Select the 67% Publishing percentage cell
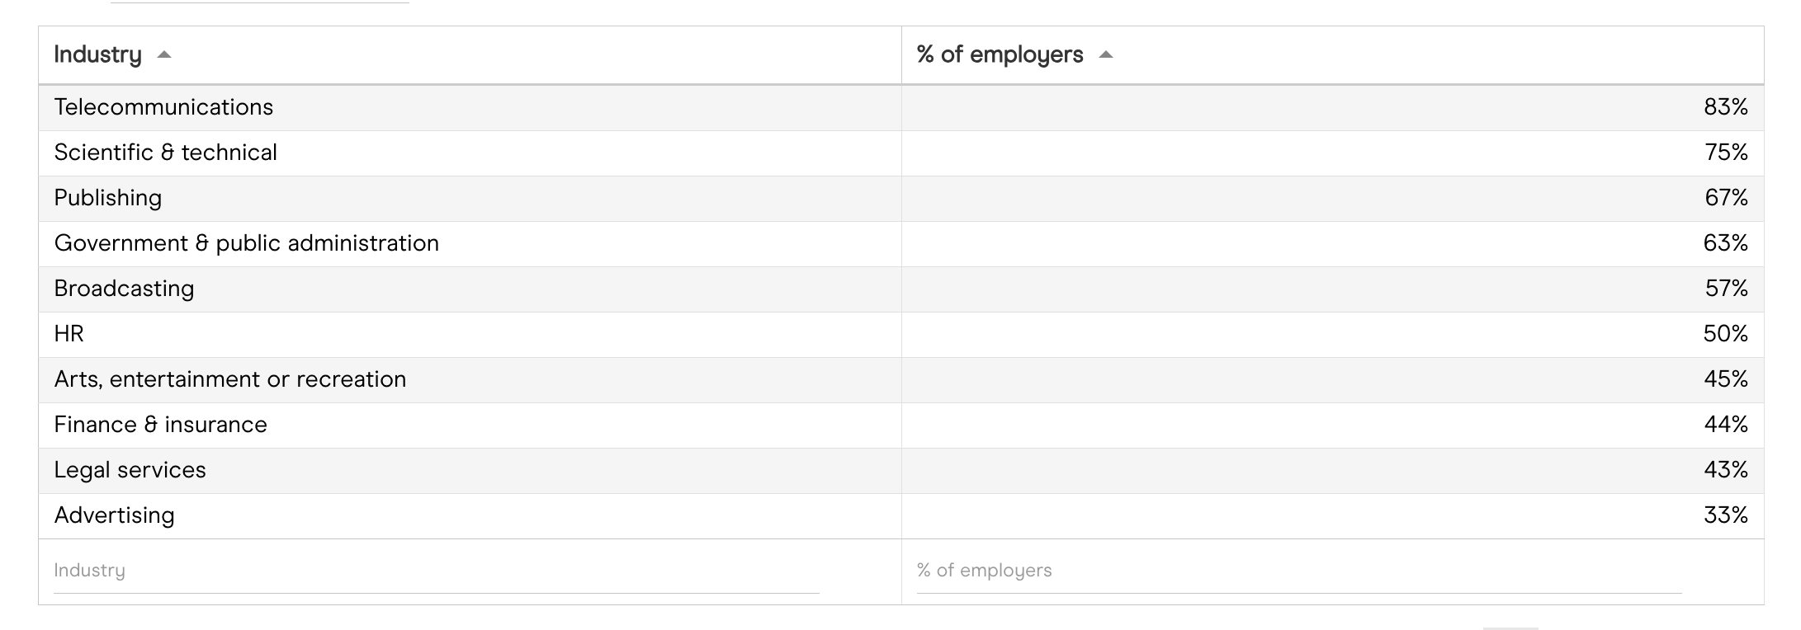 point(1725,198)
